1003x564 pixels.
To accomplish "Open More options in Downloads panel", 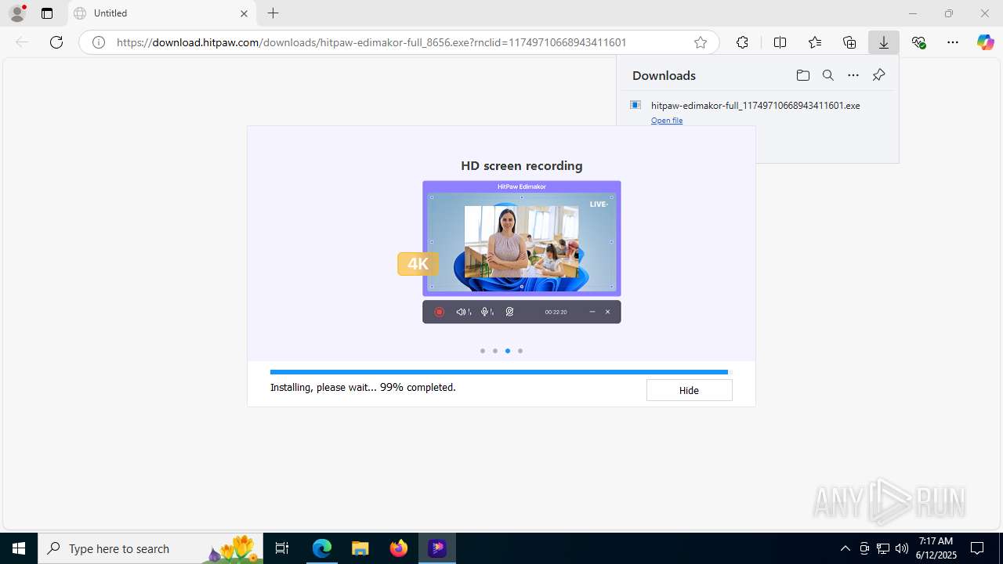I will [x=853, y=75].
